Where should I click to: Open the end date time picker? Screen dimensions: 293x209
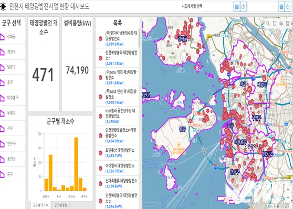(x=288, y=7)
